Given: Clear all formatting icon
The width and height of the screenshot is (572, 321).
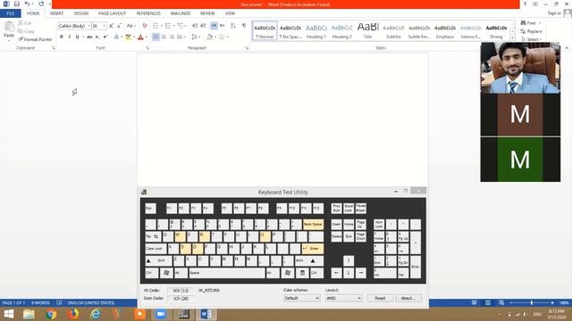Looking at the screenshot, I should click(x=145, y=26).
